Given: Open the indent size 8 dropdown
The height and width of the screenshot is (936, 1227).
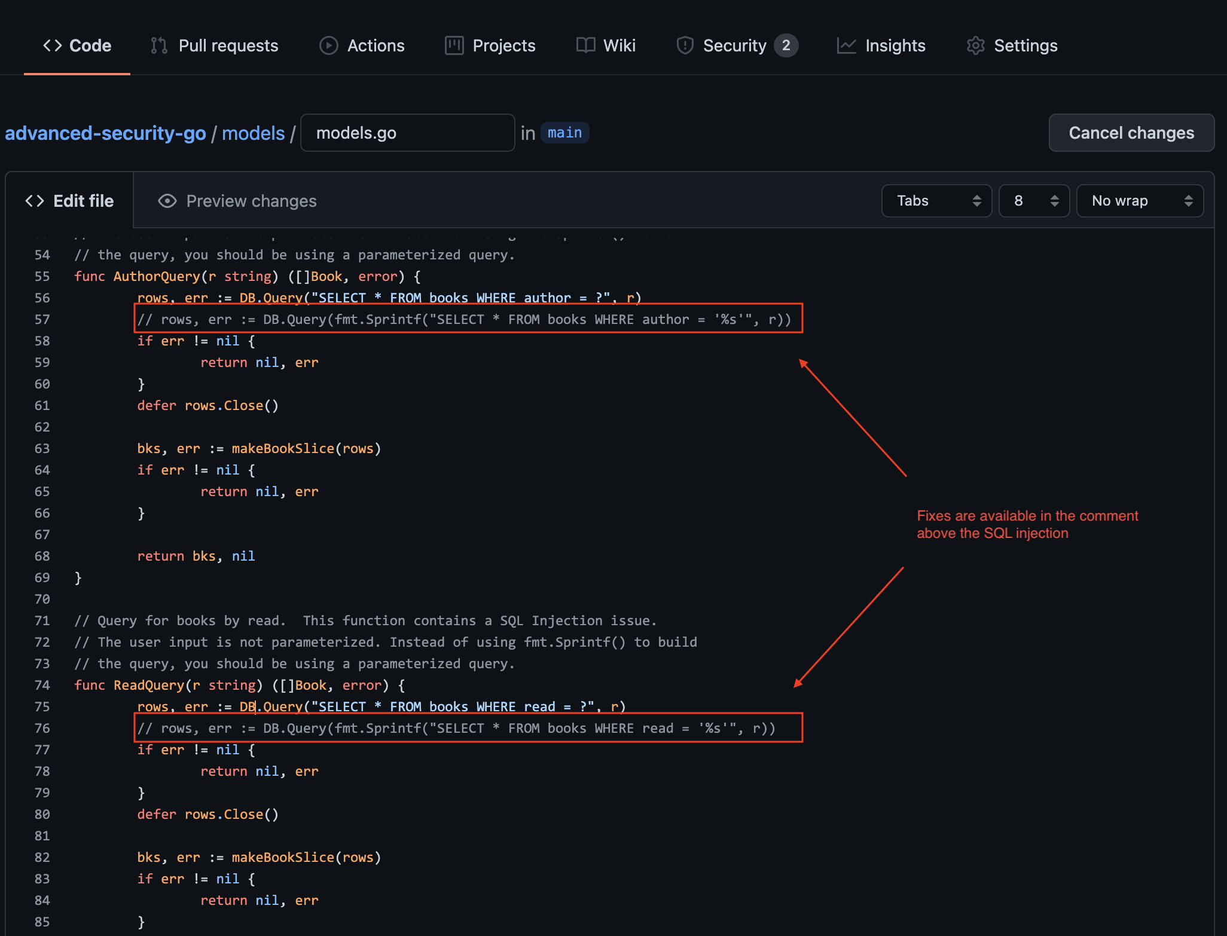Looking at the screenshot, I should pyautogui.click(x=1034, y=201).
